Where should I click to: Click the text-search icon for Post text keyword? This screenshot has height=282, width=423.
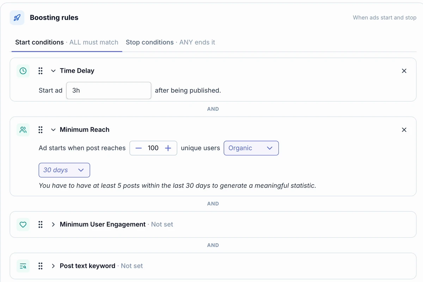(x=23, y=266)
